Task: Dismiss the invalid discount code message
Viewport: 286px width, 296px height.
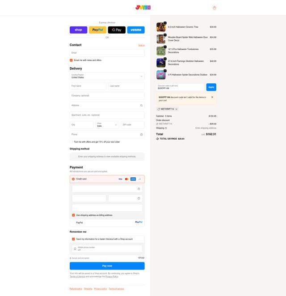Action: 212,97
